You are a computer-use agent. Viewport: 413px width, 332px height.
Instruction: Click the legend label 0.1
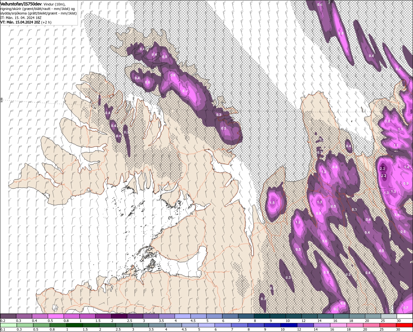click(3, 329)
